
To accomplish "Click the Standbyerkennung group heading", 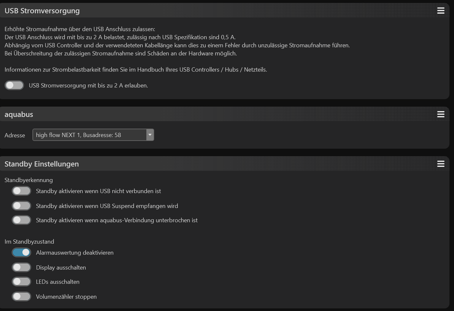I will click(29, 180).
